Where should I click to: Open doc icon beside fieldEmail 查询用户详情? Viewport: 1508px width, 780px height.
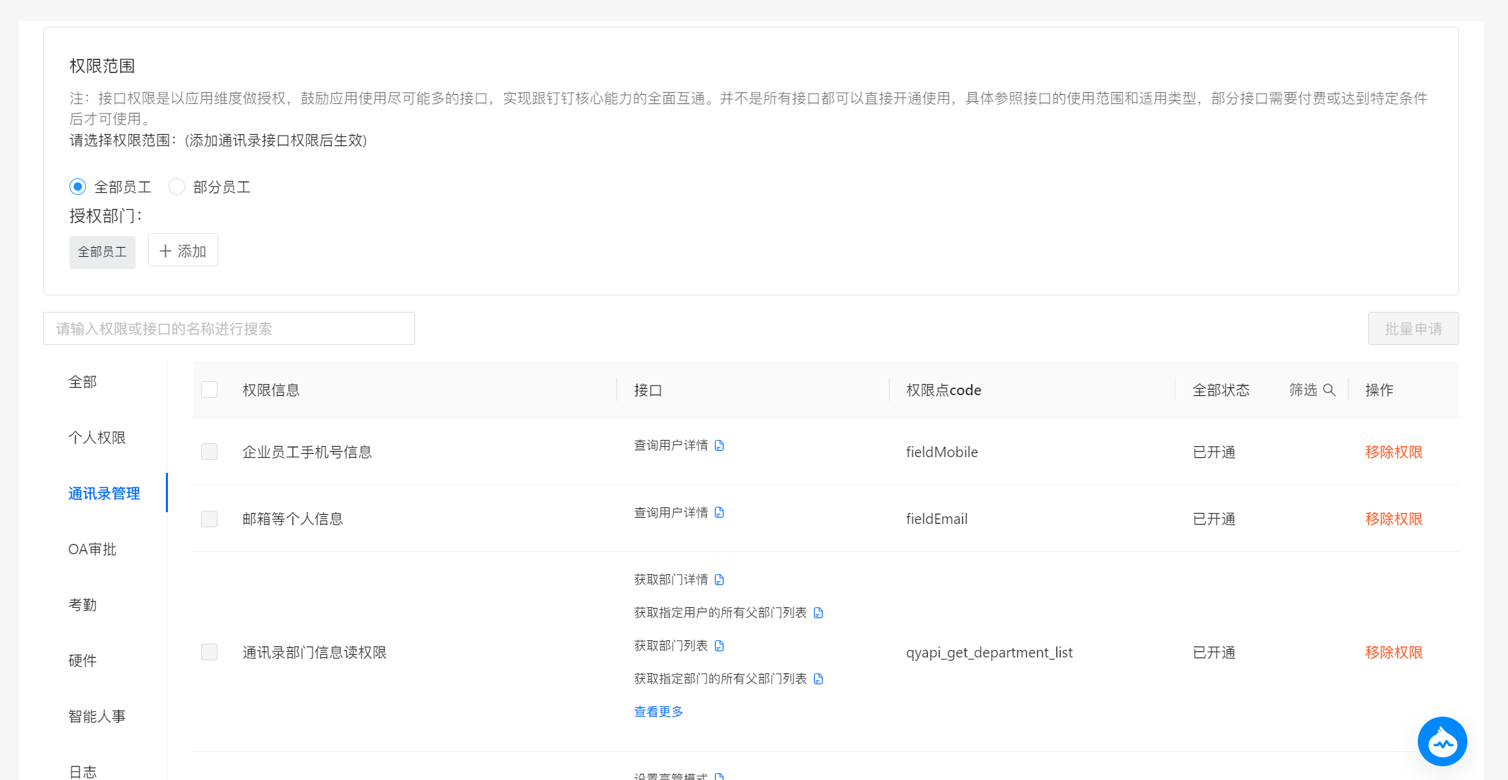(719, 512)
